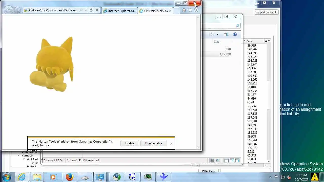Click the muted volume tray icon
The image size is (324, 182).
tap(289, 177)
